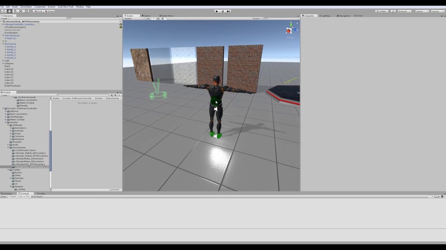The width and height of the screenshot is (446, 250).
Task: Toggle Error Pause in Console
Action: pos(37,196)
